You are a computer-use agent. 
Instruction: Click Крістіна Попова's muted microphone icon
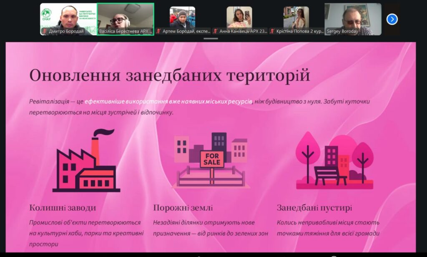(272, 31)
